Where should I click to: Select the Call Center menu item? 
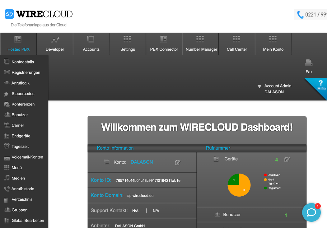pyautogui.click(x=237, y=44)
